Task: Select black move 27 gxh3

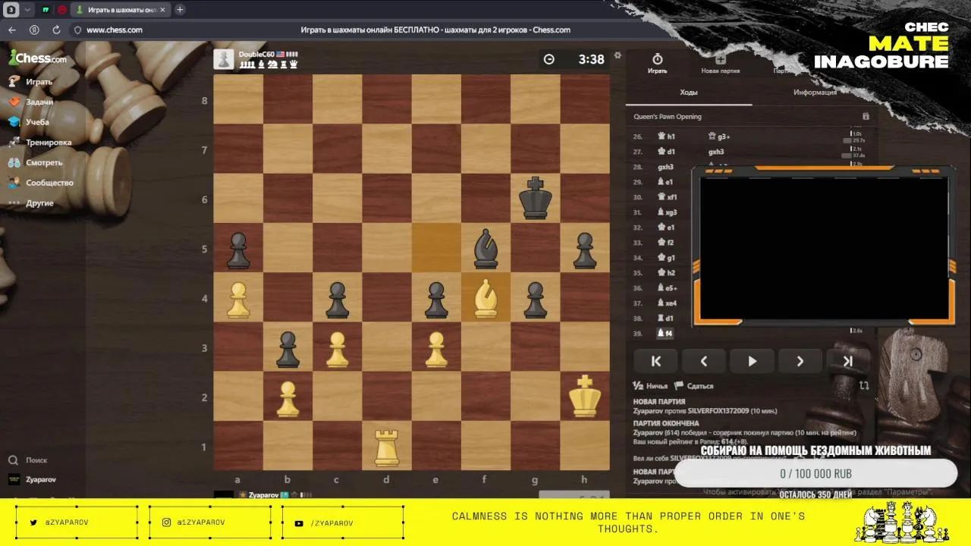Action: (716, 152)
